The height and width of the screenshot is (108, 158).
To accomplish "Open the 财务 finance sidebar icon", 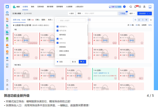I will [7, 52].
